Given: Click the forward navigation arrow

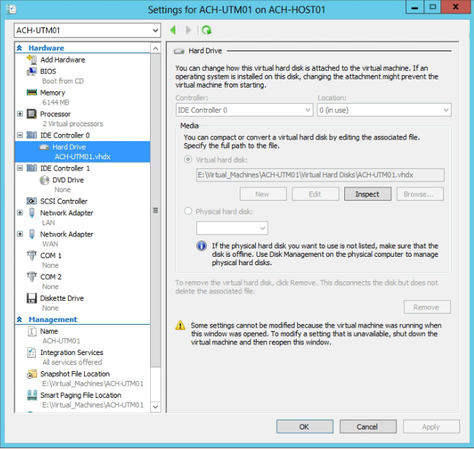Looking at the screenshot, I should click(x=189, y=30).
